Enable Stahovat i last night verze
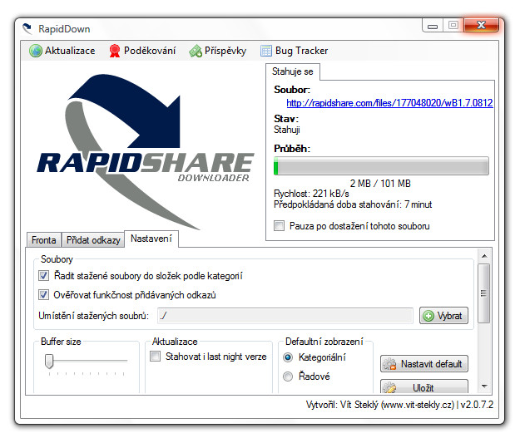The image size is (520, 438). 156,357
